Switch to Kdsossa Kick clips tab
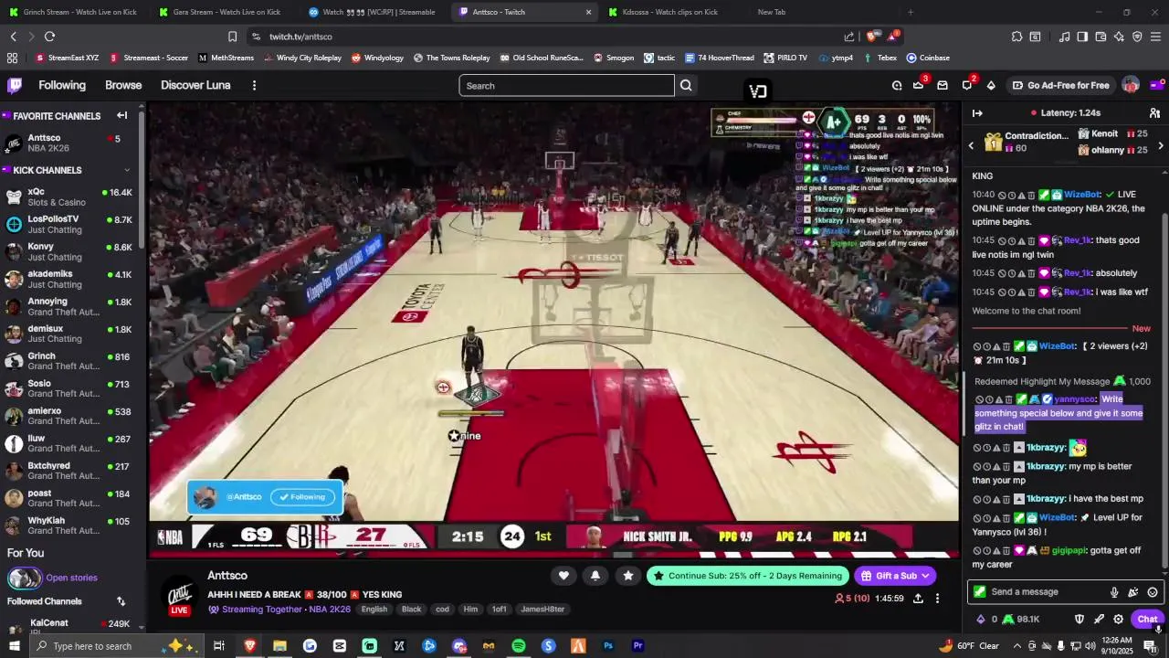The image size is (1169, 658). (669, 12)
